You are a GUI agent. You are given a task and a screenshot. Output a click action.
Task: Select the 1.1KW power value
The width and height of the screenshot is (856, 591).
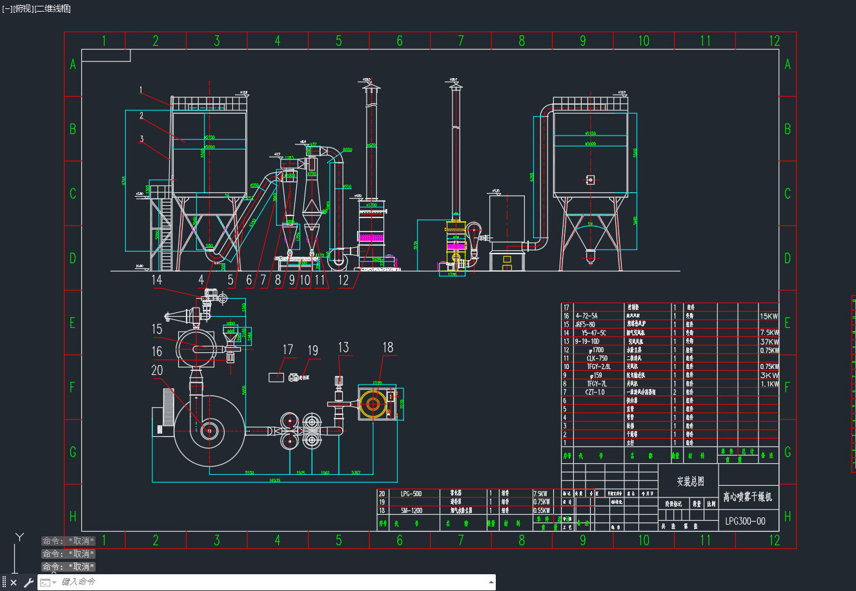click(769, 383)
